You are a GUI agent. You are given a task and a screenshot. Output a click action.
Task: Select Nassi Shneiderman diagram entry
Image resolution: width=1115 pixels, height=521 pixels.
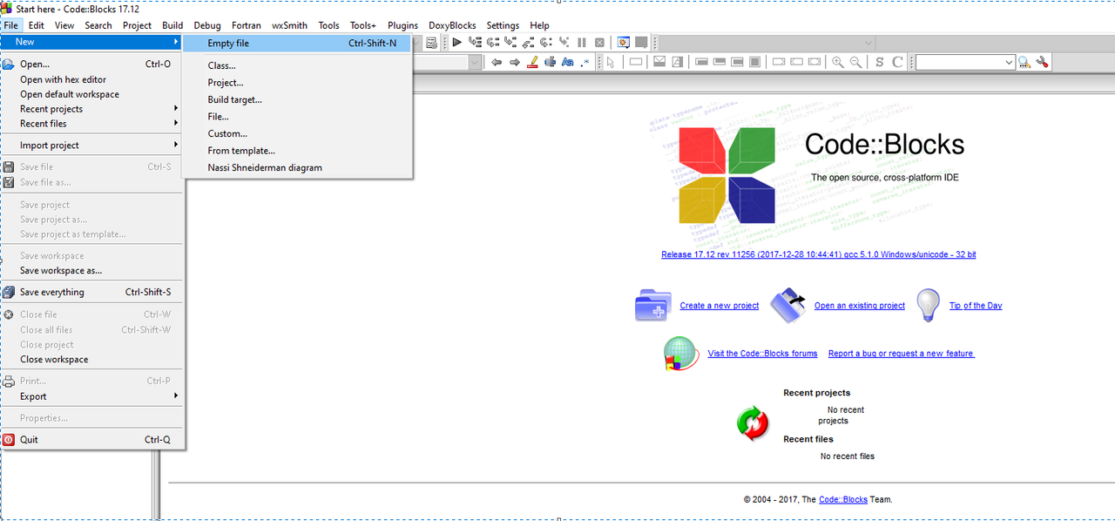[296, 167]
